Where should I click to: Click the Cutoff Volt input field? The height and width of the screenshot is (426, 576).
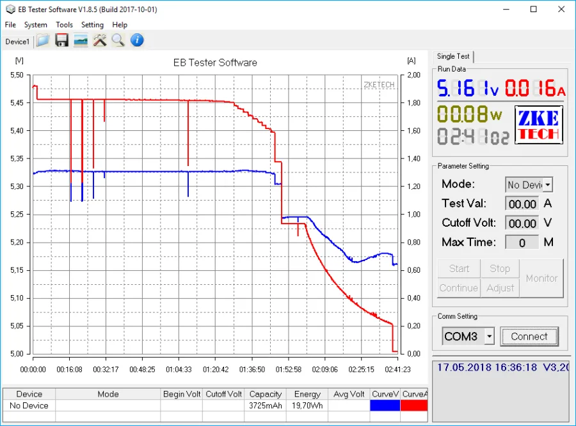coord(522,223)
